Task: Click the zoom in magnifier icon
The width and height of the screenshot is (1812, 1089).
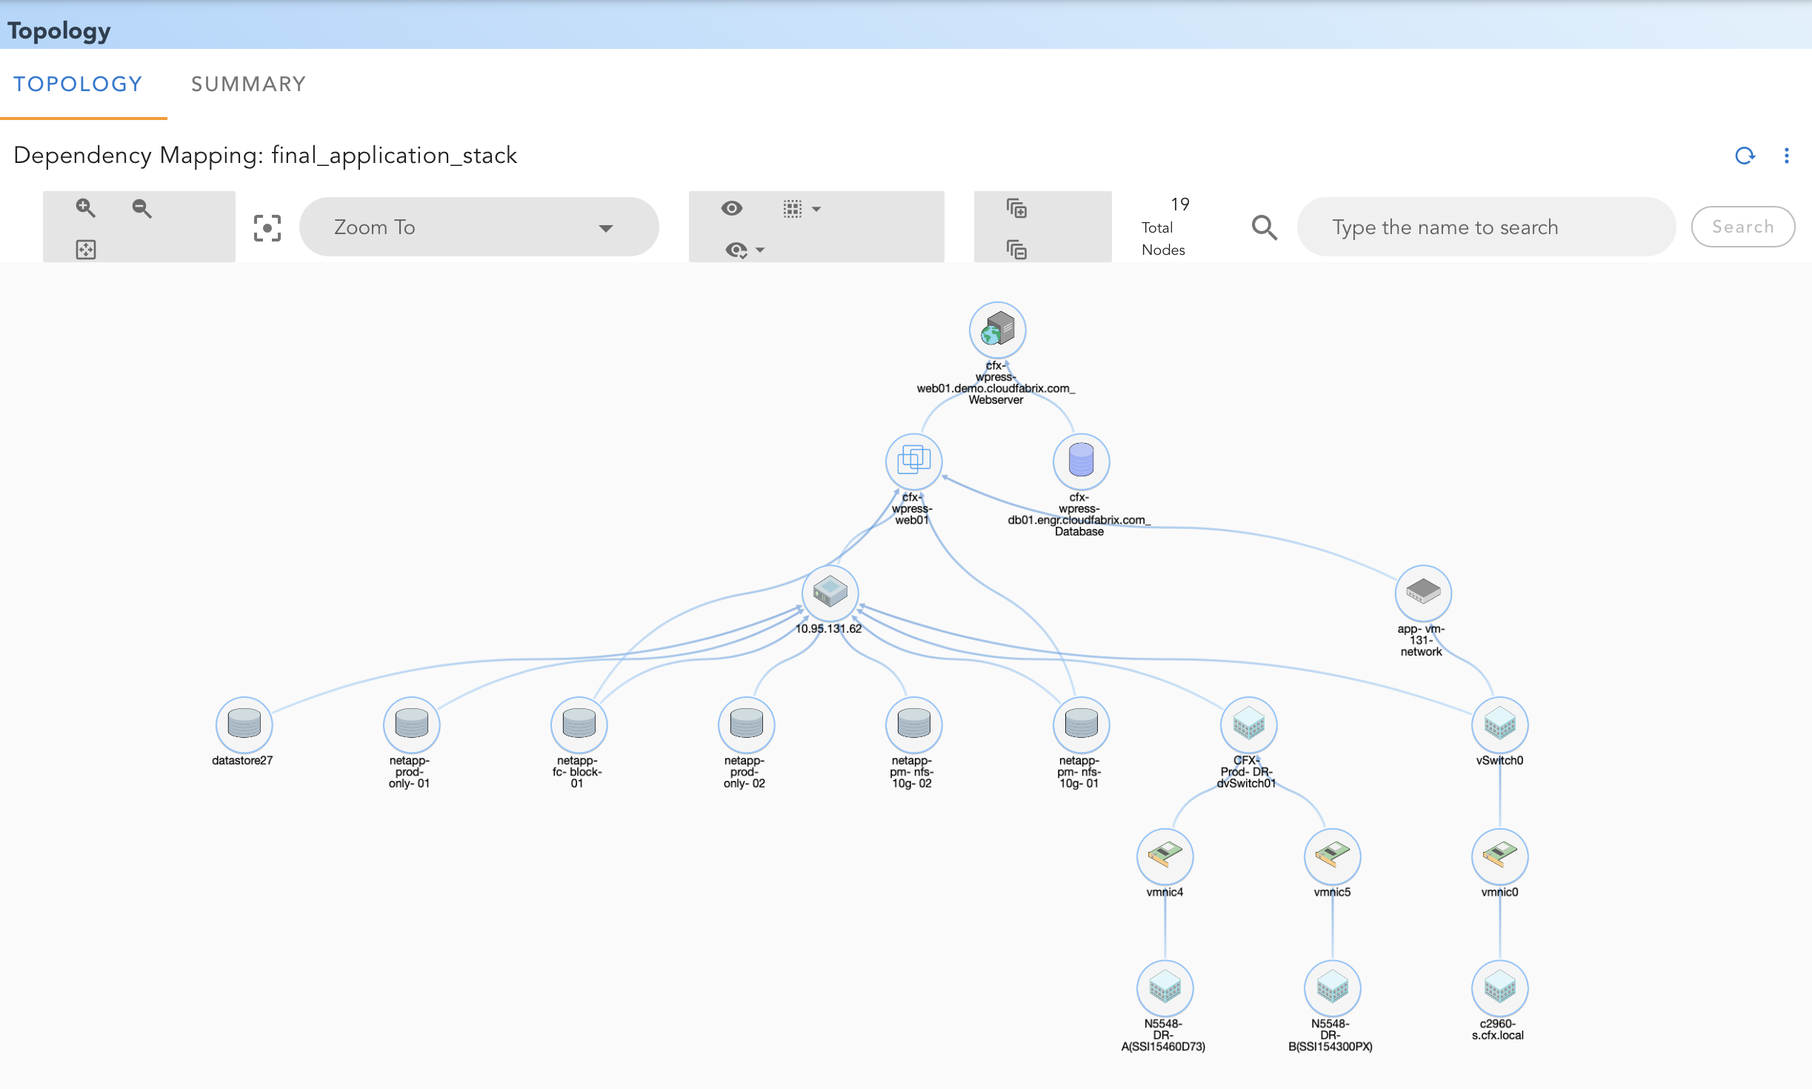Action: (x=86, y=208)
